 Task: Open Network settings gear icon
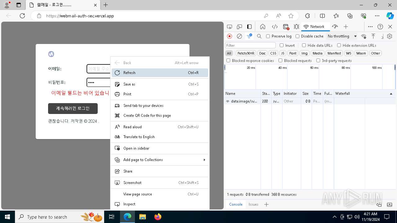click(390, 36)
